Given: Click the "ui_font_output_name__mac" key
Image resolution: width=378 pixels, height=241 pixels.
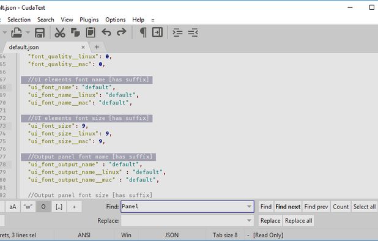Looking at the screenshot, I should pyautogui.click(x=72, y=180).
